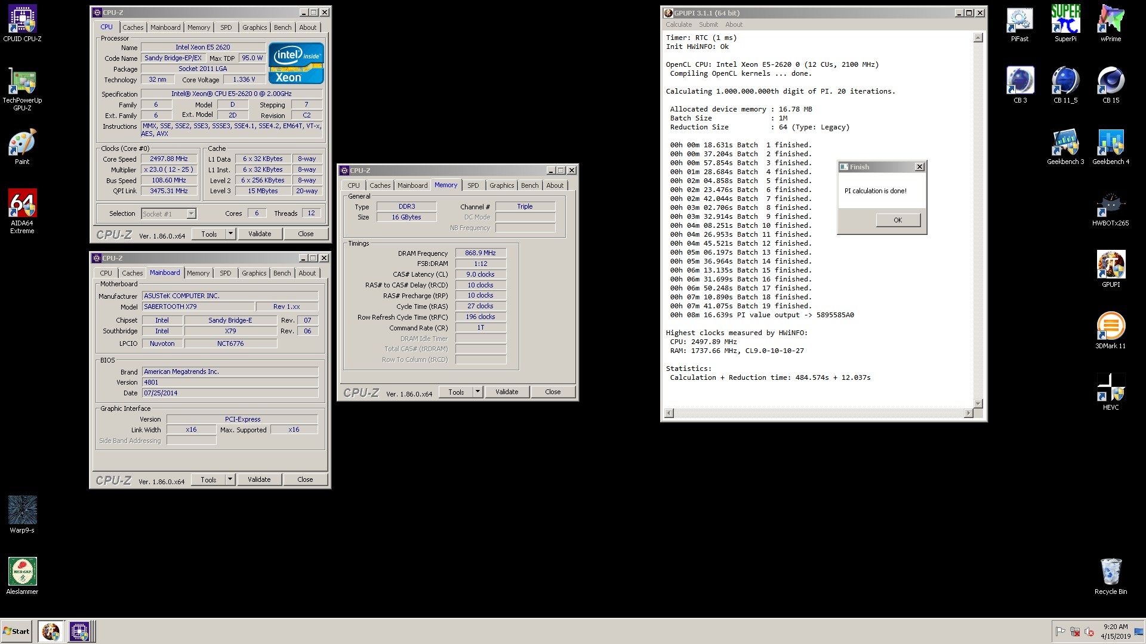This screenshot has height=644, width=1146.
Task: Open Submit menu in GPUPI
Action: pyautogui.click(x=708, y=24)
